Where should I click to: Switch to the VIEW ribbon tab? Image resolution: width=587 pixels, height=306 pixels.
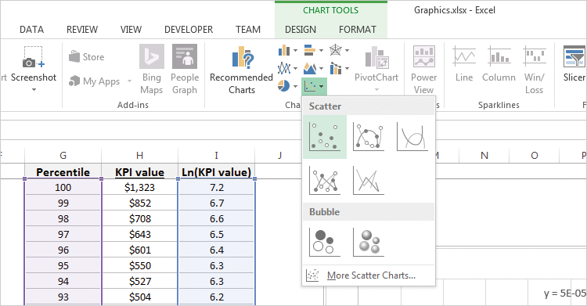coord(131,30)
